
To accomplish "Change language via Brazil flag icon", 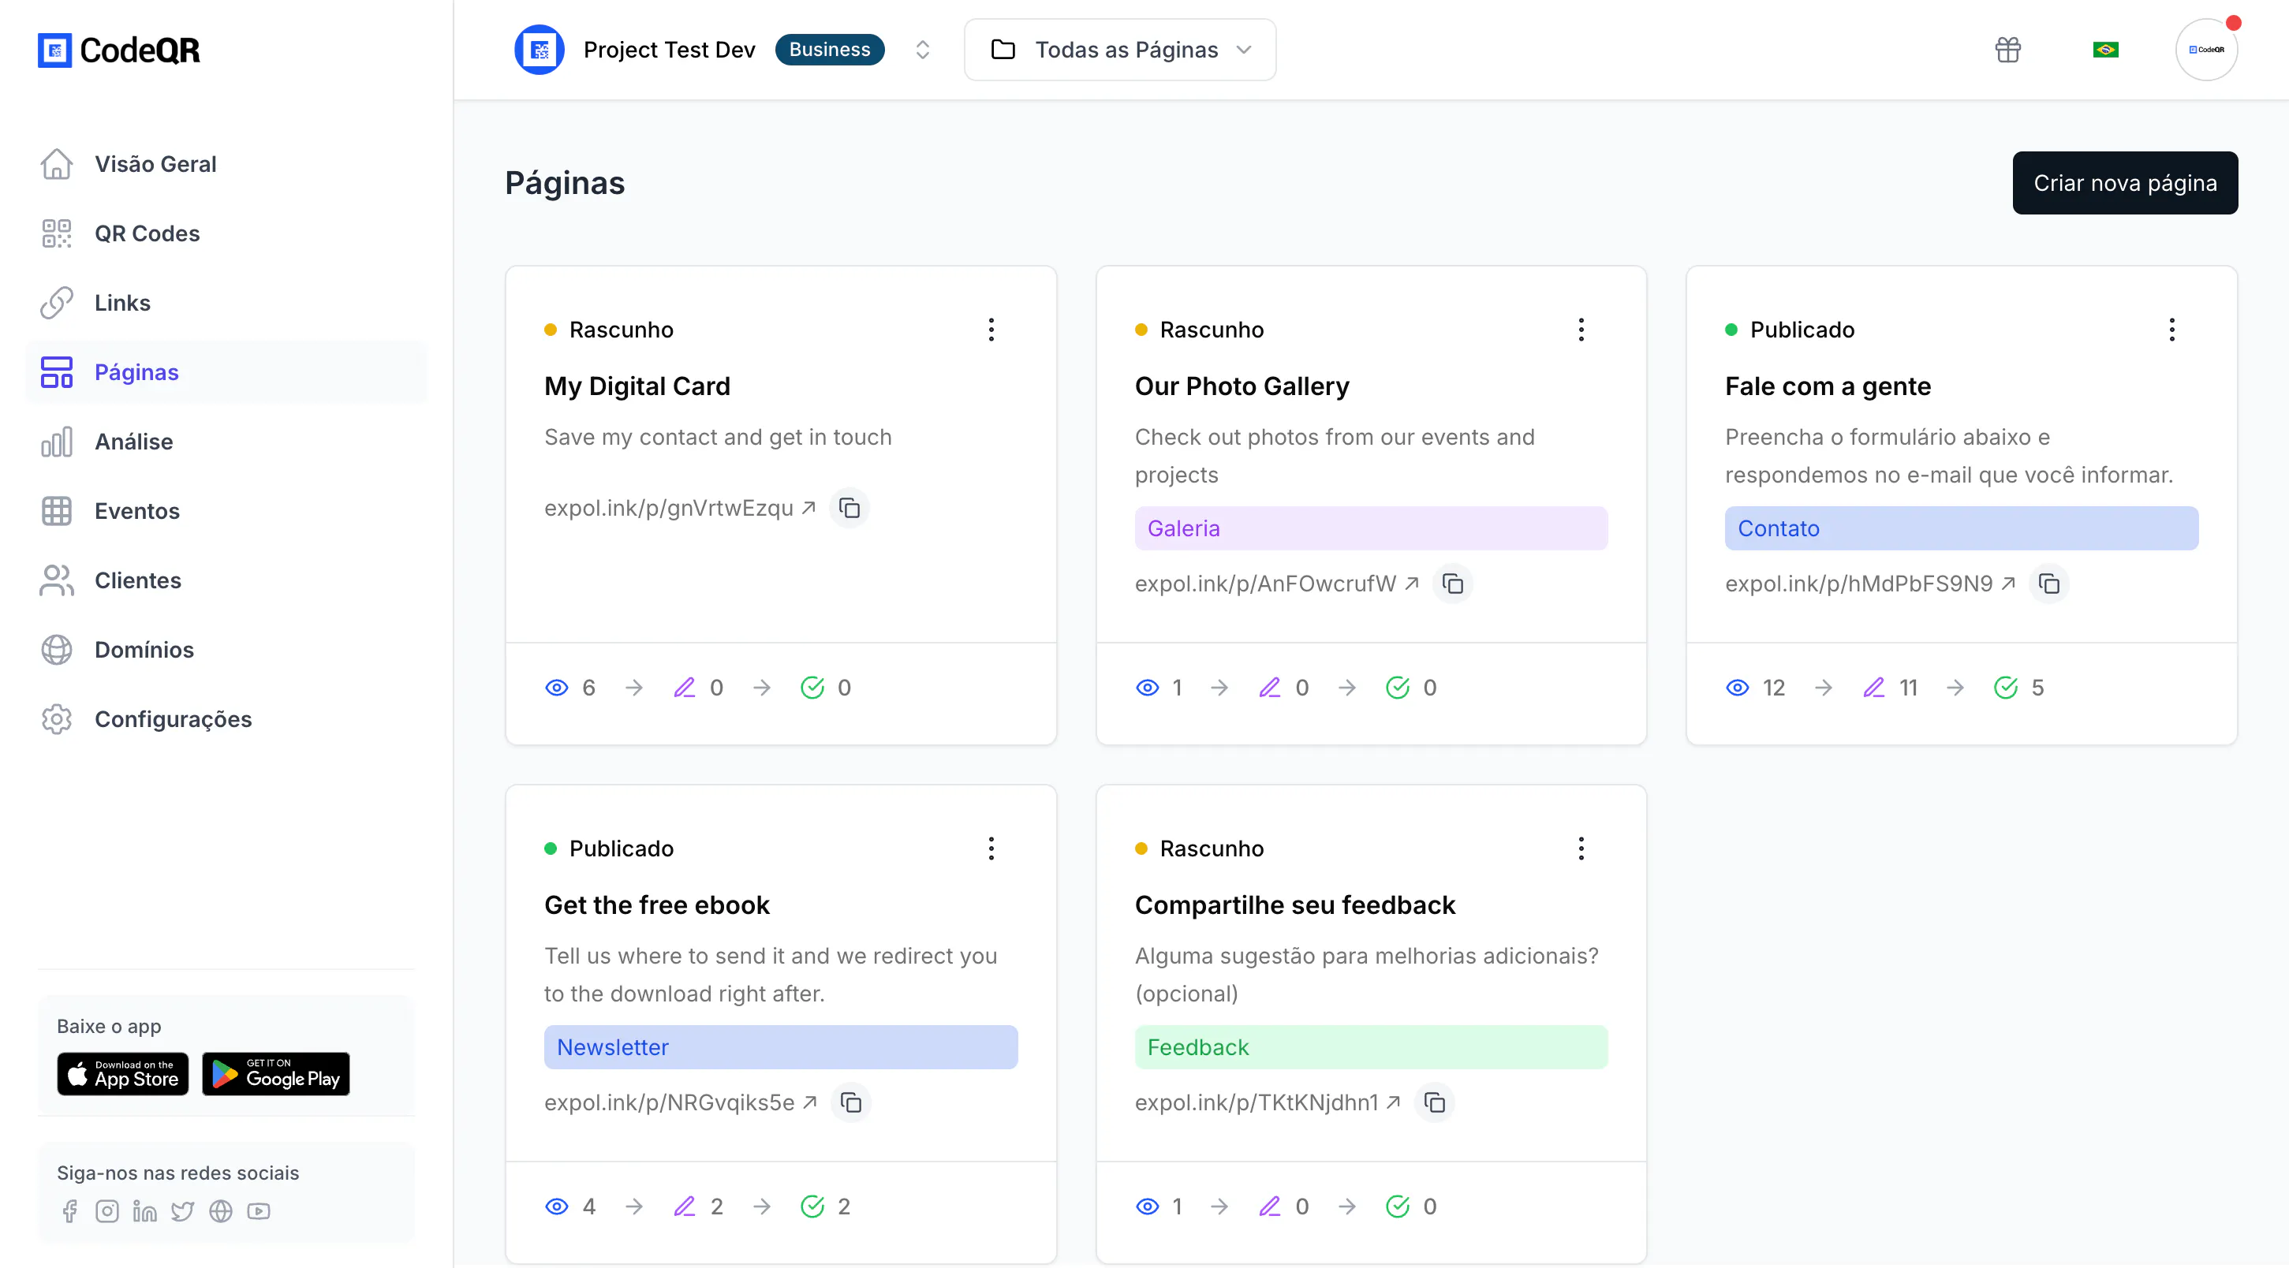I will [2105, 50].
